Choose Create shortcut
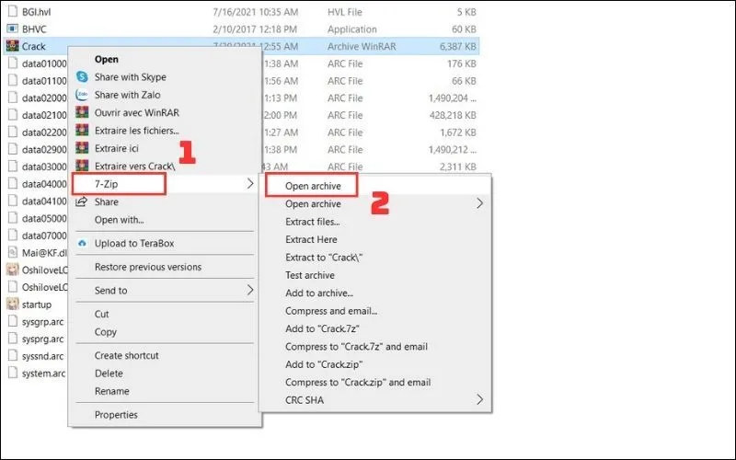Image resolution: width=736 pixels, height=460 pixels. point(126,355)
